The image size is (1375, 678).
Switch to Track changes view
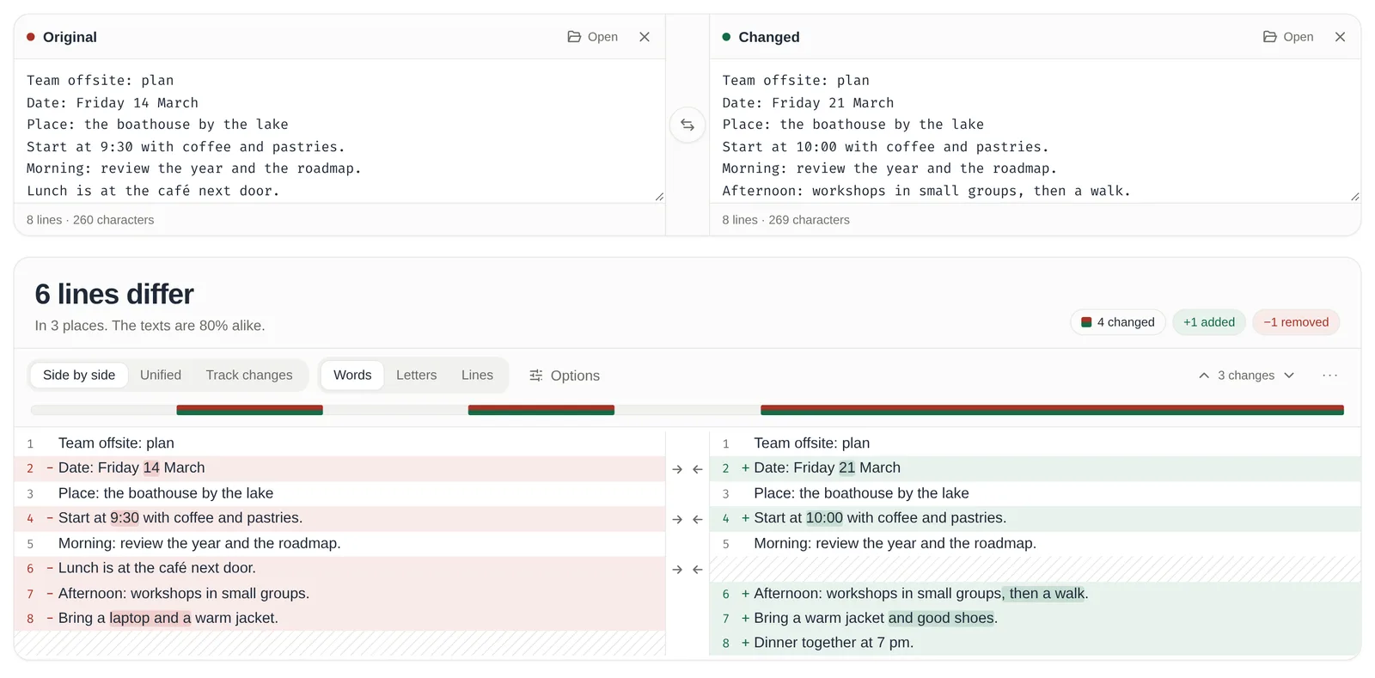coord(249,376)
